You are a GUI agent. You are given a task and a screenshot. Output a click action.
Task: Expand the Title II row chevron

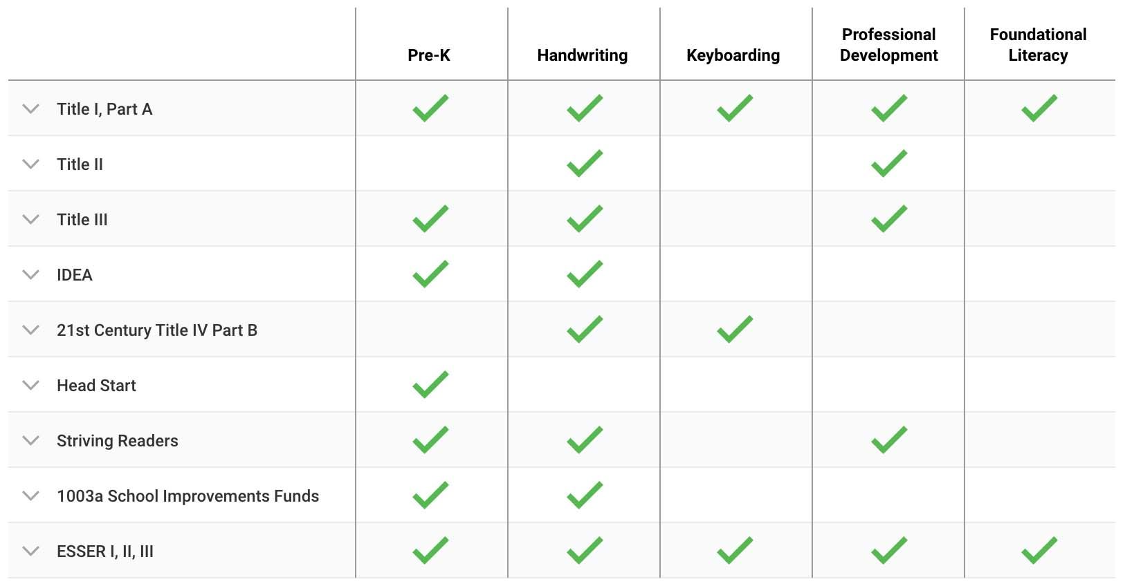pyautogui.click(x=30, y=164)
